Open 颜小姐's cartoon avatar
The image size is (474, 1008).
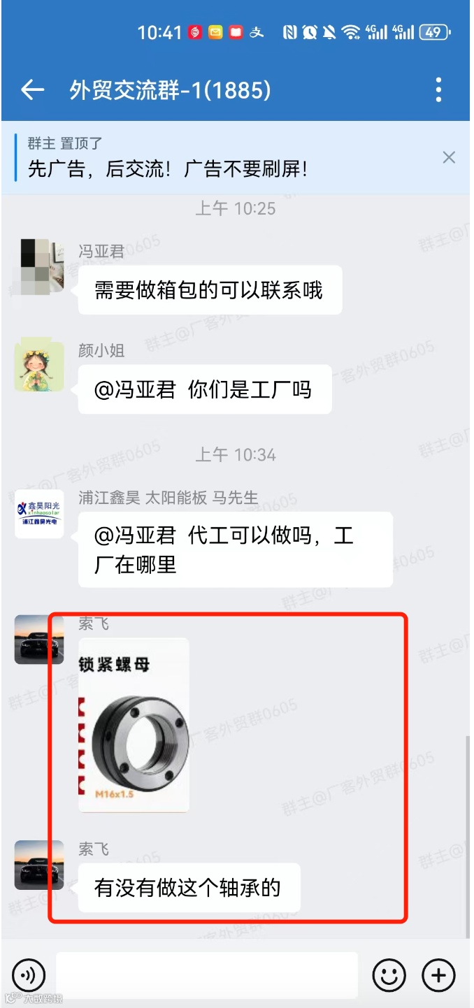pyautogui.click(x=39, y=366)
